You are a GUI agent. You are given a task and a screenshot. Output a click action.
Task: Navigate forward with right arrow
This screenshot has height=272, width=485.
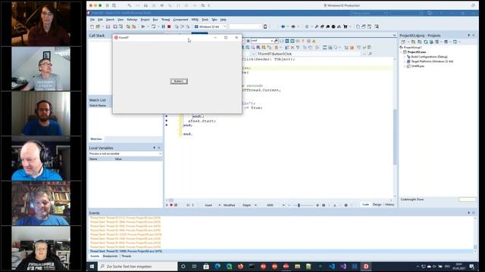click(293, 27)
